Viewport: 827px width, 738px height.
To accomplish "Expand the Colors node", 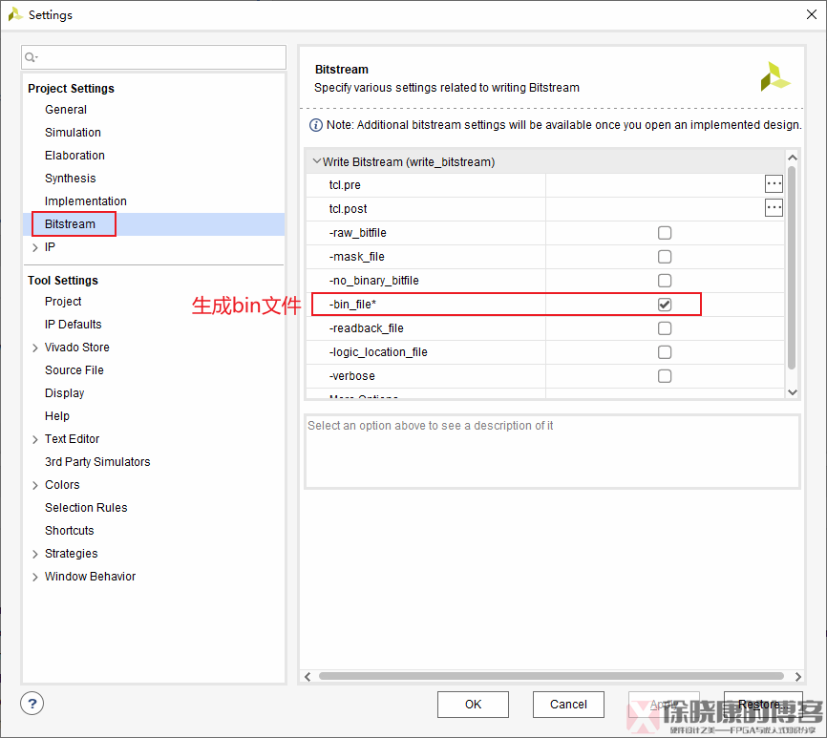I will coord(35,485).
